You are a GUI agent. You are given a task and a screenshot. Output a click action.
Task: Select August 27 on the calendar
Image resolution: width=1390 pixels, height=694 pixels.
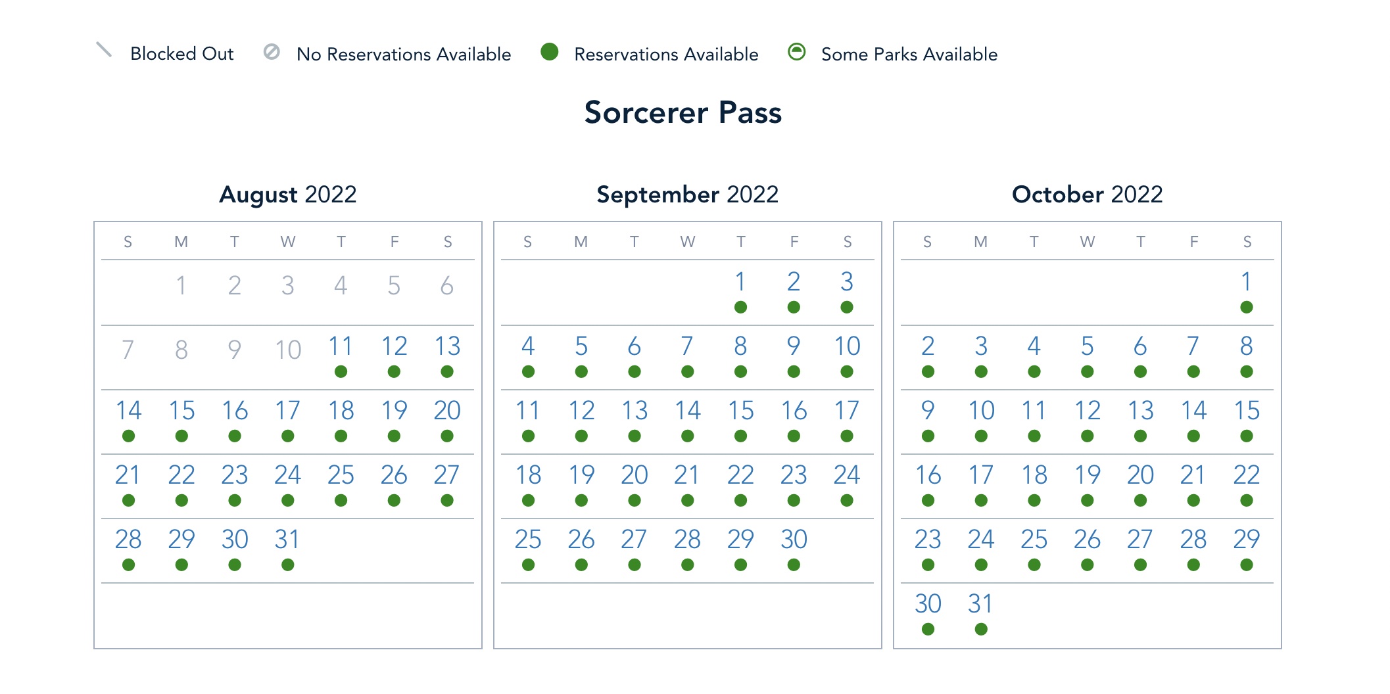point(447,475)
